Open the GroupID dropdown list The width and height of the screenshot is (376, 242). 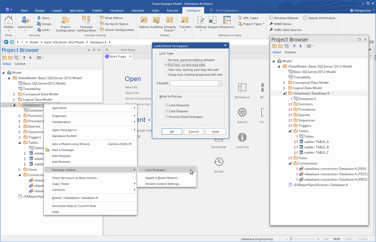pos(220,83)
